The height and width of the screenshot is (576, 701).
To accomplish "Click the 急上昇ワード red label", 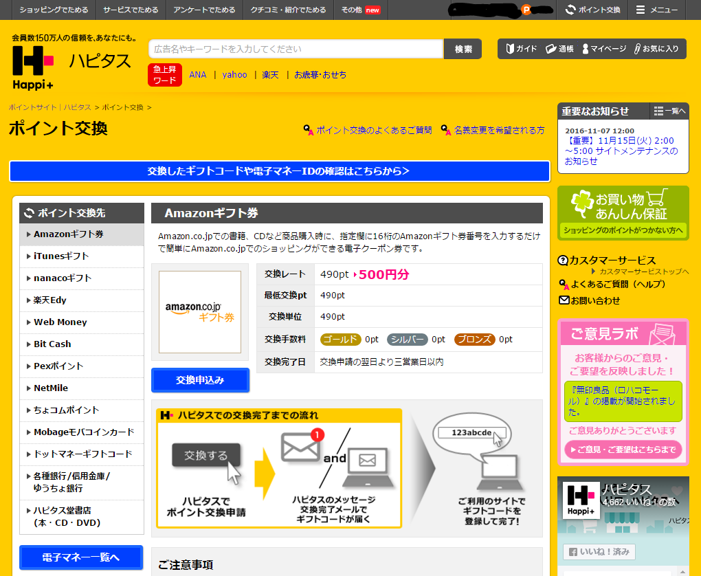I will [165, 75].
